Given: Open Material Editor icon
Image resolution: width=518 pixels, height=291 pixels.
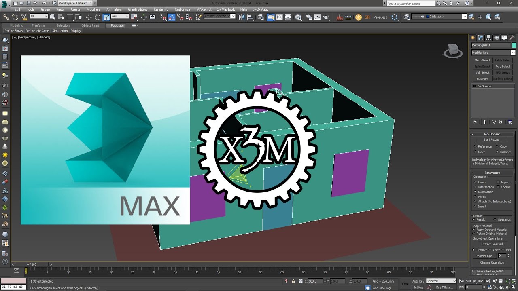Looking at the screenshot, I should [299, 17].
